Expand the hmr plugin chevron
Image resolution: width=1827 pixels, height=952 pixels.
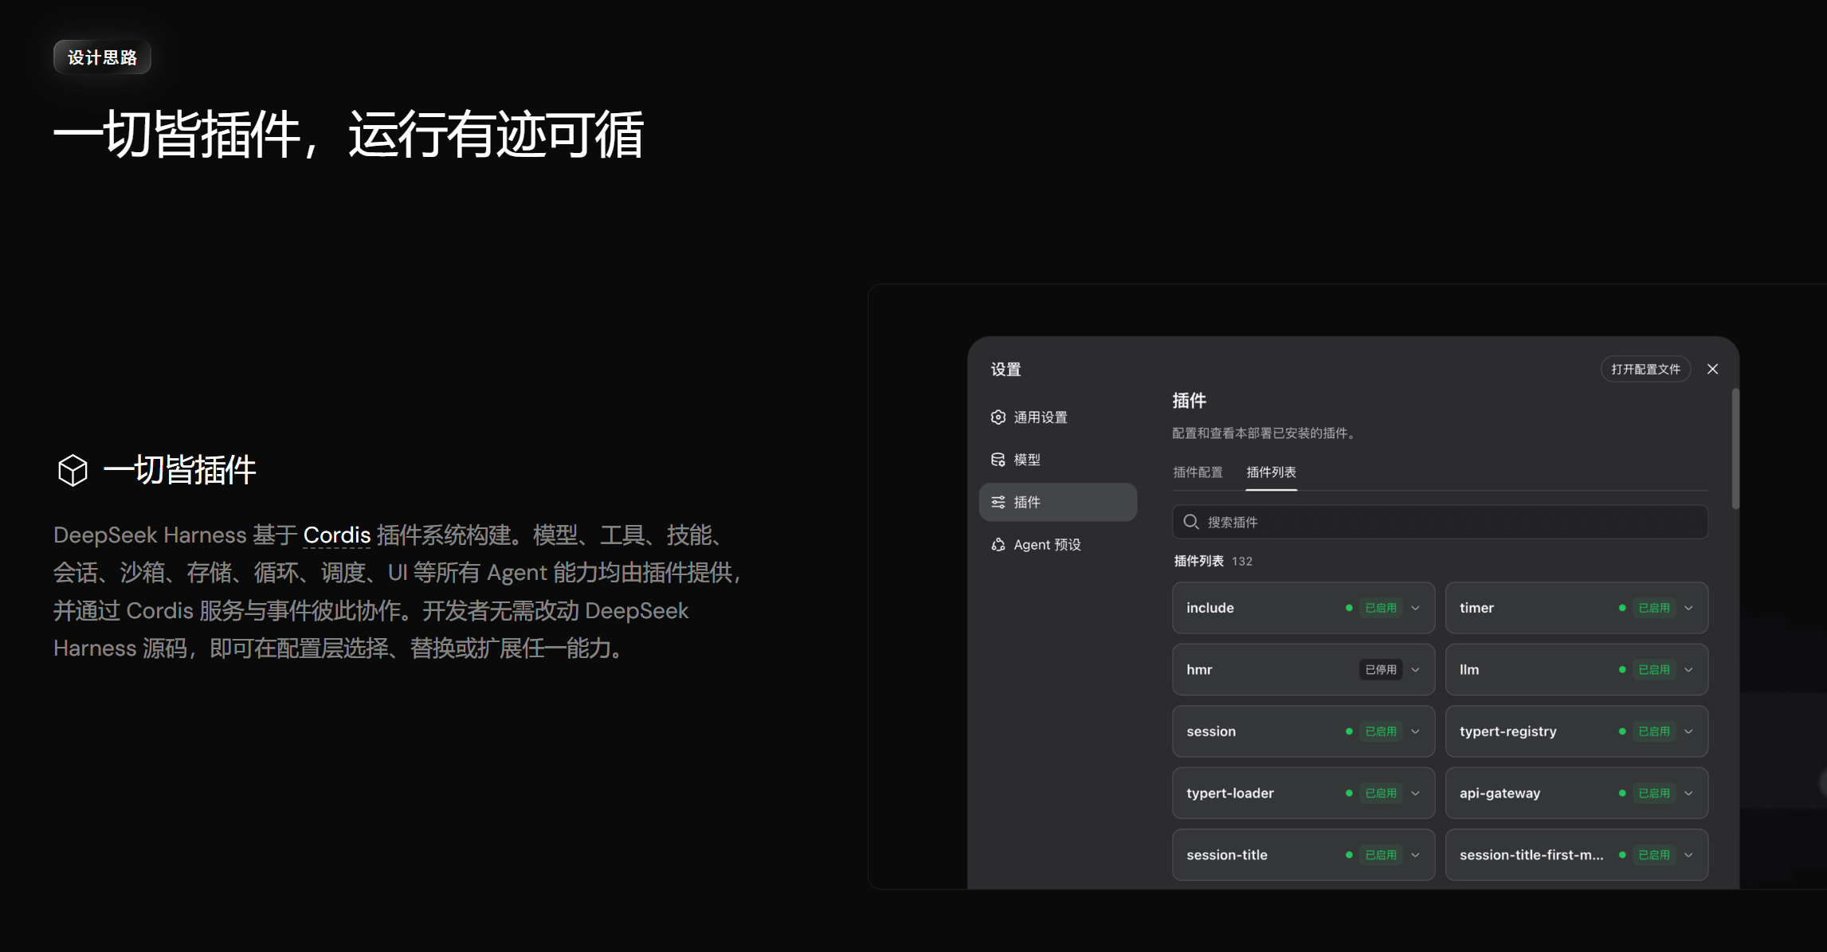[x=1415, y=670]
